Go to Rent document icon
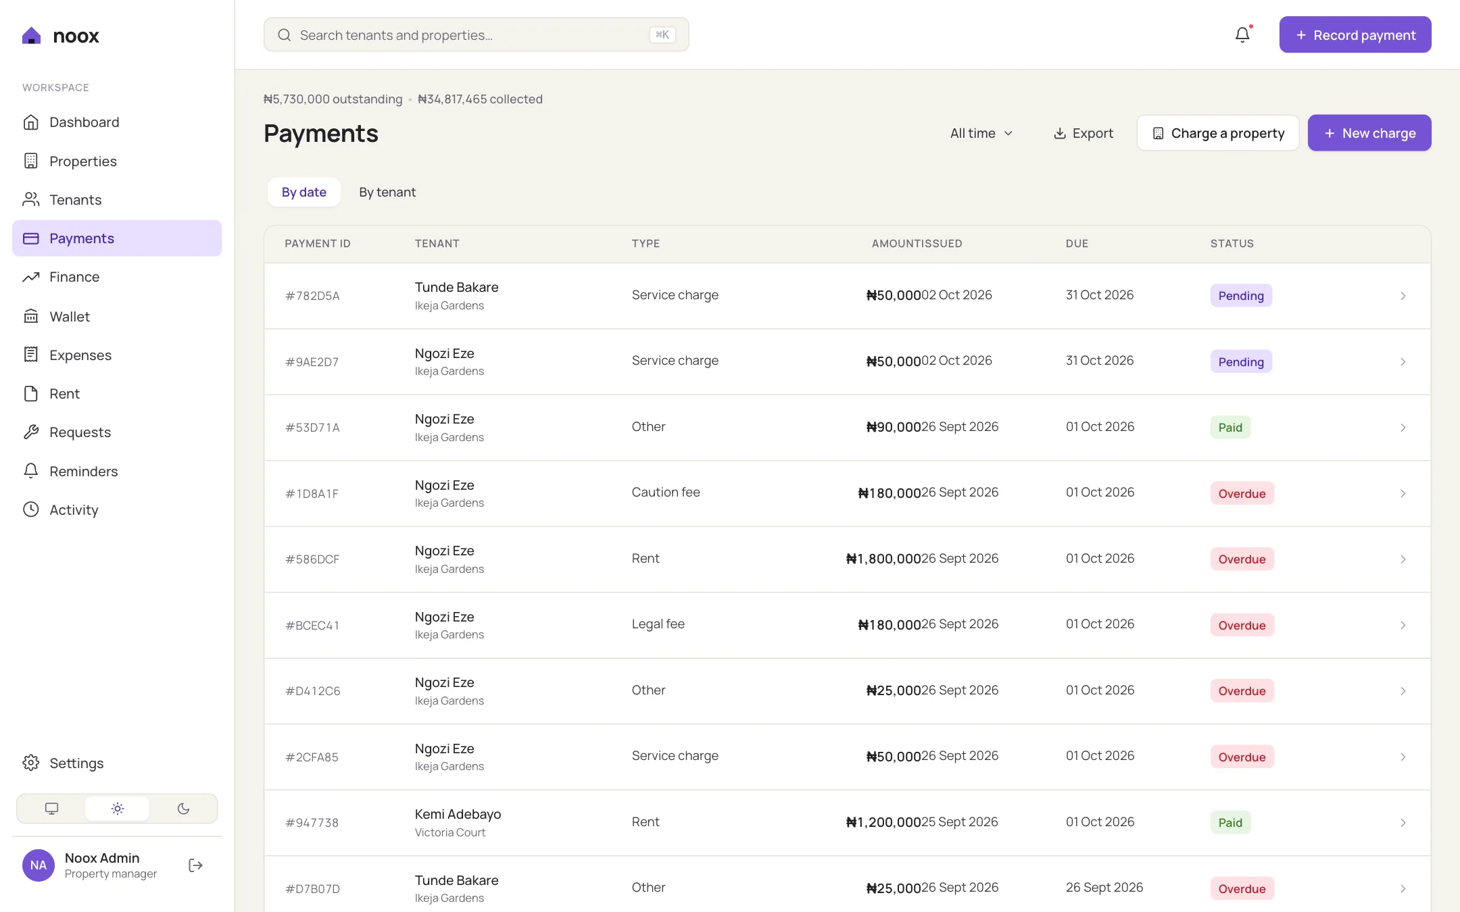This screenshot has width=1460, height=912. [x=31, y=394]
